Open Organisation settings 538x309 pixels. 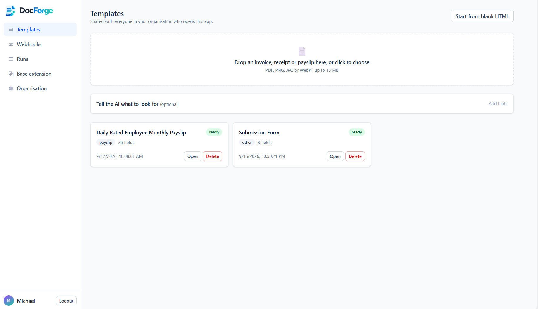coord(40,88)
